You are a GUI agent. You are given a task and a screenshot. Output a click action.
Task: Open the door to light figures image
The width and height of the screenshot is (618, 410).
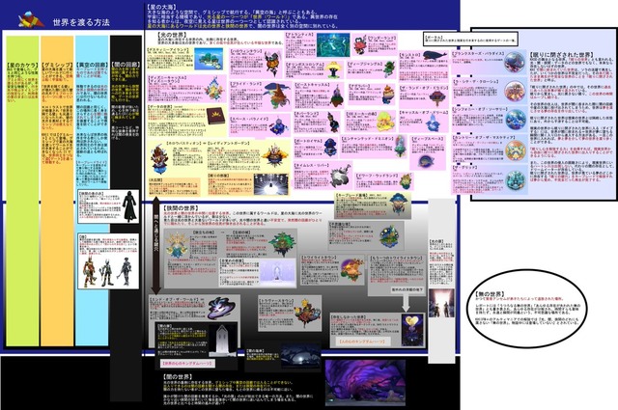tap(441, 303)
